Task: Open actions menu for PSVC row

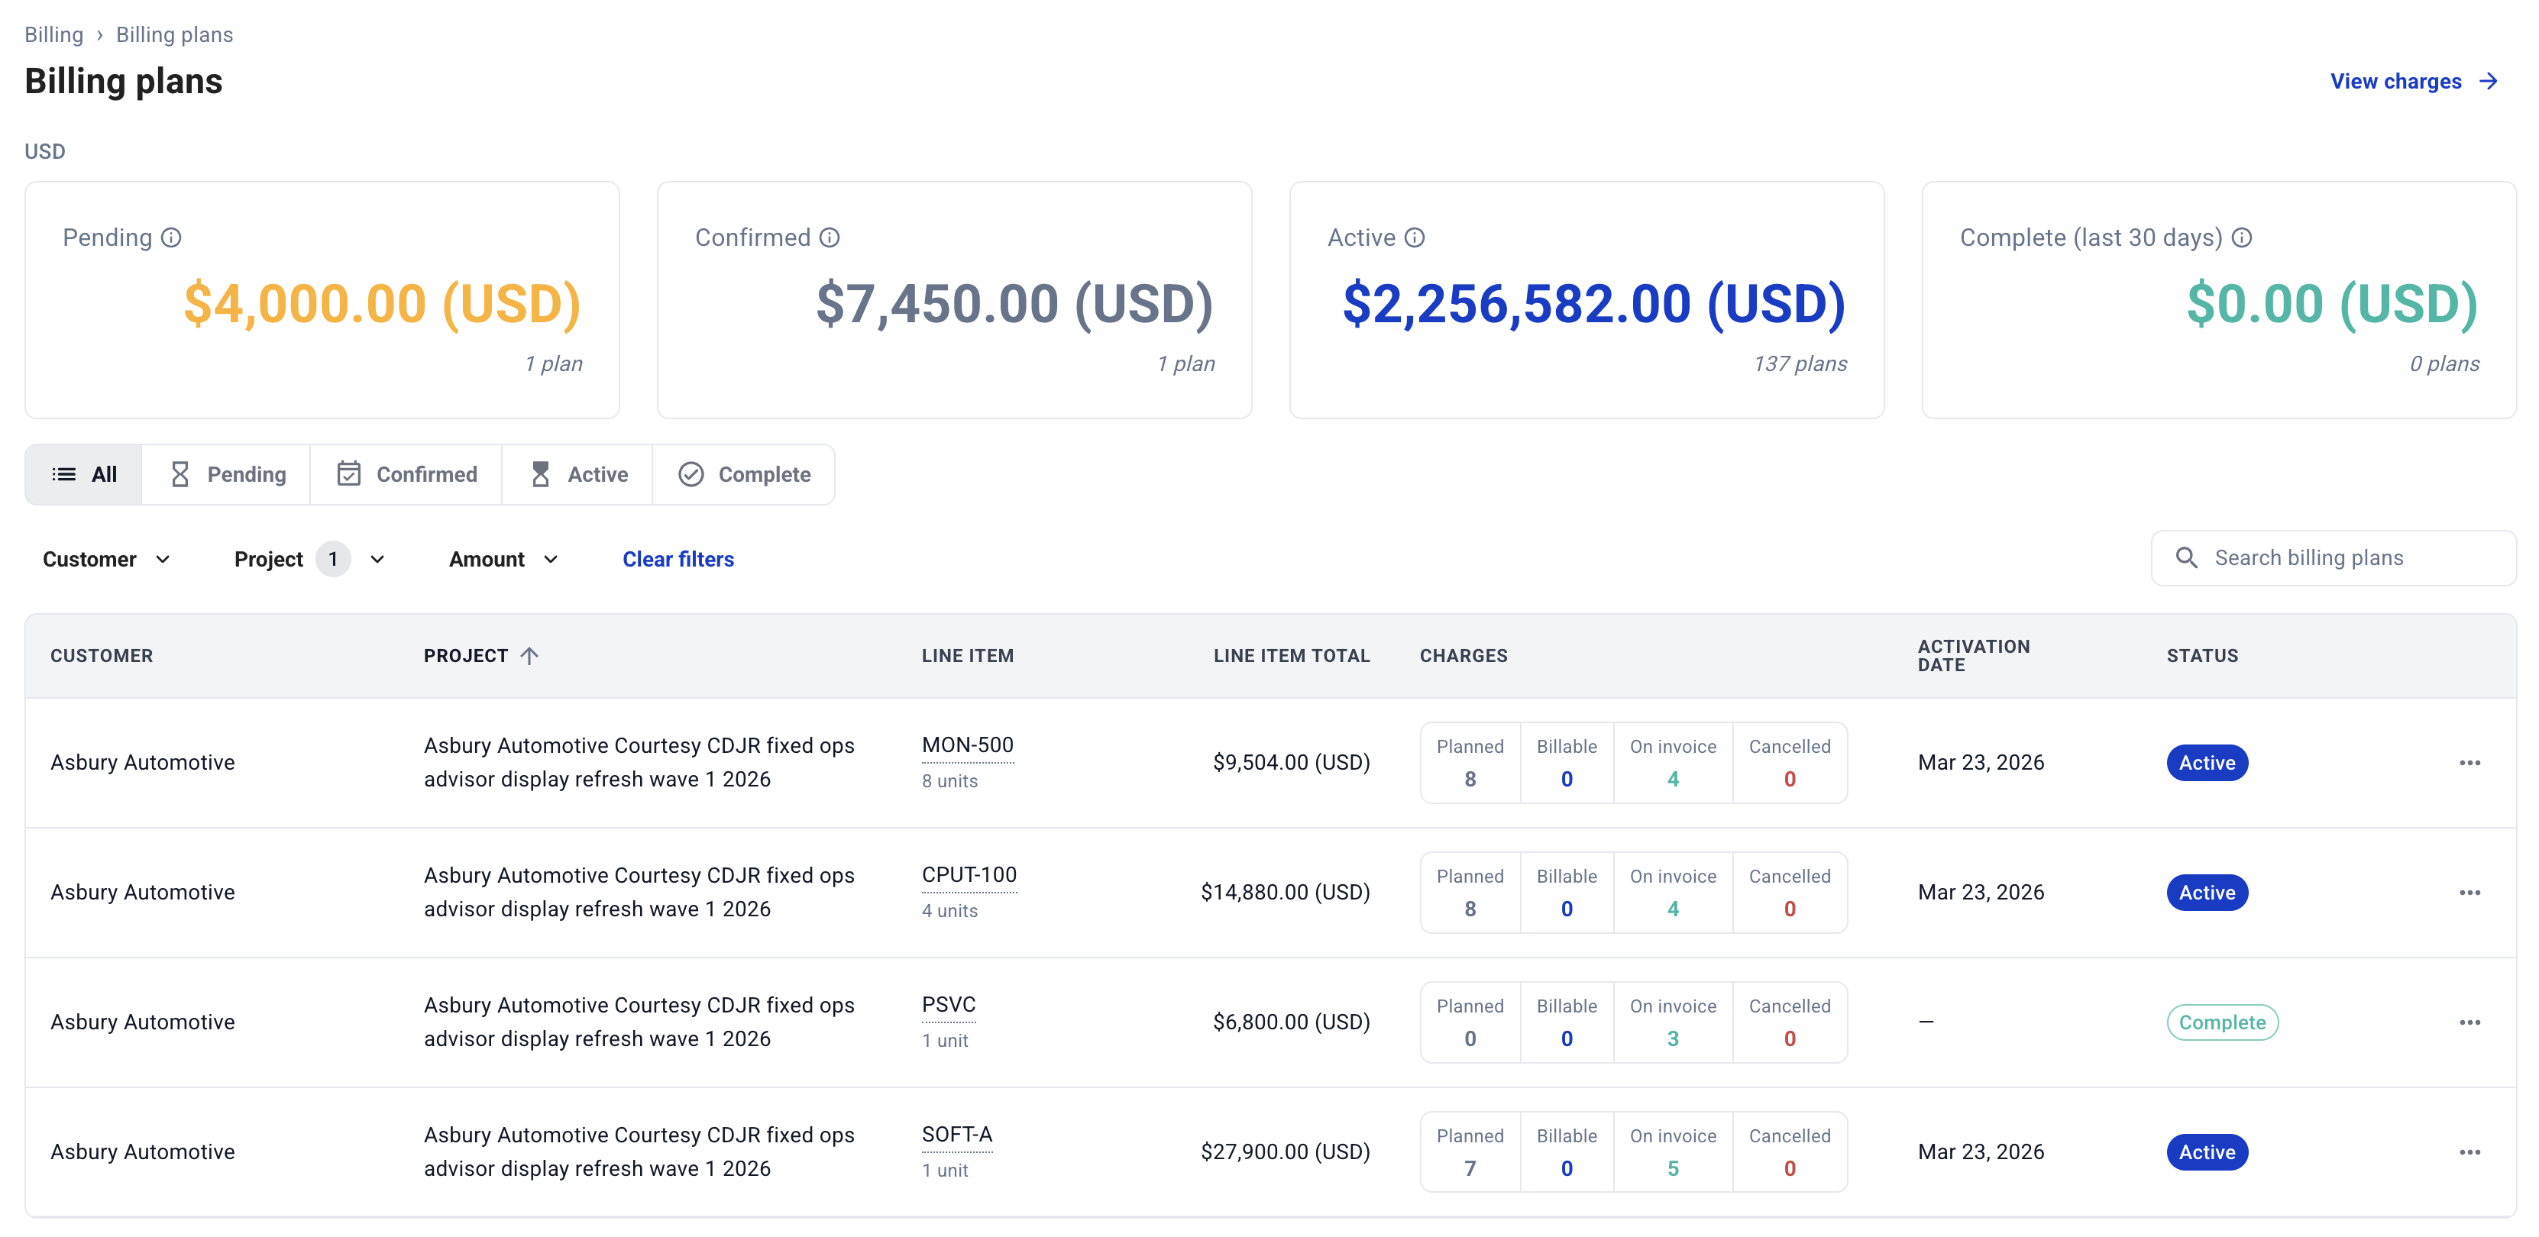Action: [2470, 1023]
